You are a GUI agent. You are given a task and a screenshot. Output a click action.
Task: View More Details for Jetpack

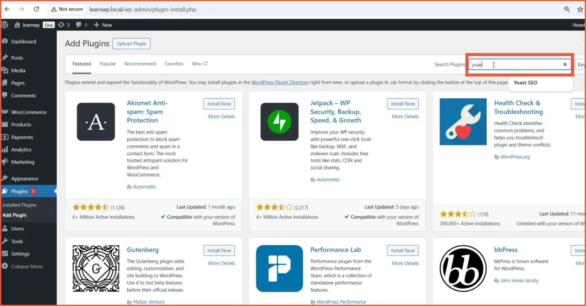[405, 116]
